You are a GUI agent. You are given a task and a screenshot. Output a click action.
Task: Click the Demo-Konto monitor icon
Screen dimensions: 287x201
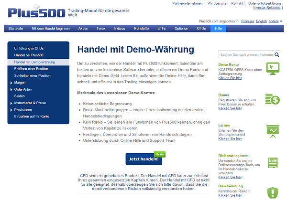273,69
